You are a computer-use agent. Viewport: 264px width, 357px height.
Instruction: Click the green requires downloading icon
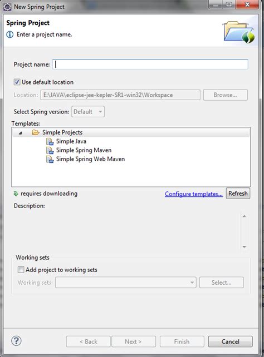click(16, 194)
